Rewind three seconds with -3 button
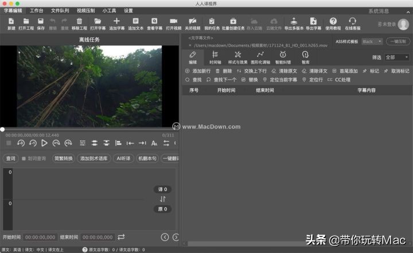This screenshot has height=253, width=413. 21,143
